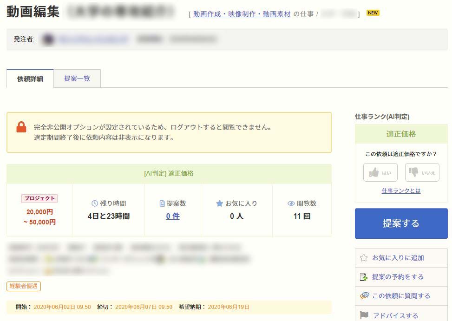Click the 適正価格 rank label in sidebar
Screen dimensions: 452x321
click(x=401, y=134)
